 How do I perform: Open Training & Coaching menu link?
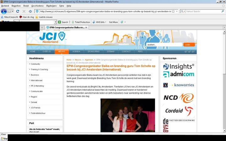(x=39, y=70)
